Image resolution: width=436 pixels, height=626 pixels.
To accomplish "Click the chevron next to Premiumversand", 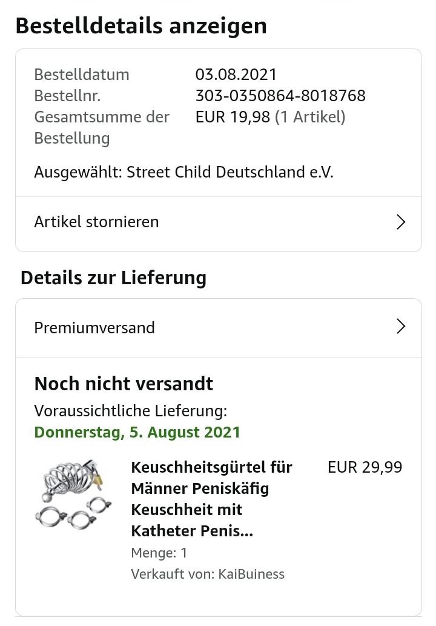I will 400,327.
